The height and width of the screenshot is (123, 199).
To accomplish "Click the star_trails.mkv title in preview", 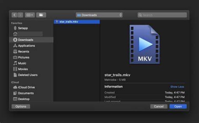I will point(117,75).
